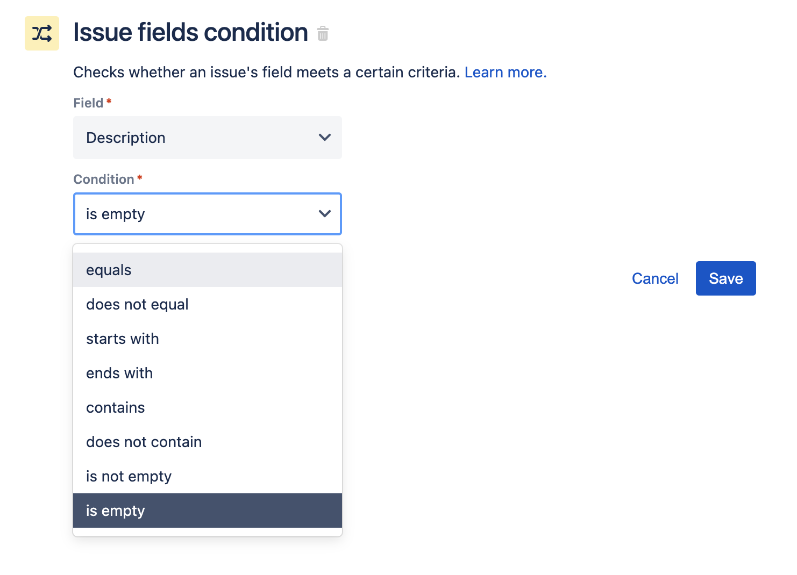The width and height of the screenshot is (797, 575).
Task: Select 'ends with' in the dropdown list
Action: (207, 373)
